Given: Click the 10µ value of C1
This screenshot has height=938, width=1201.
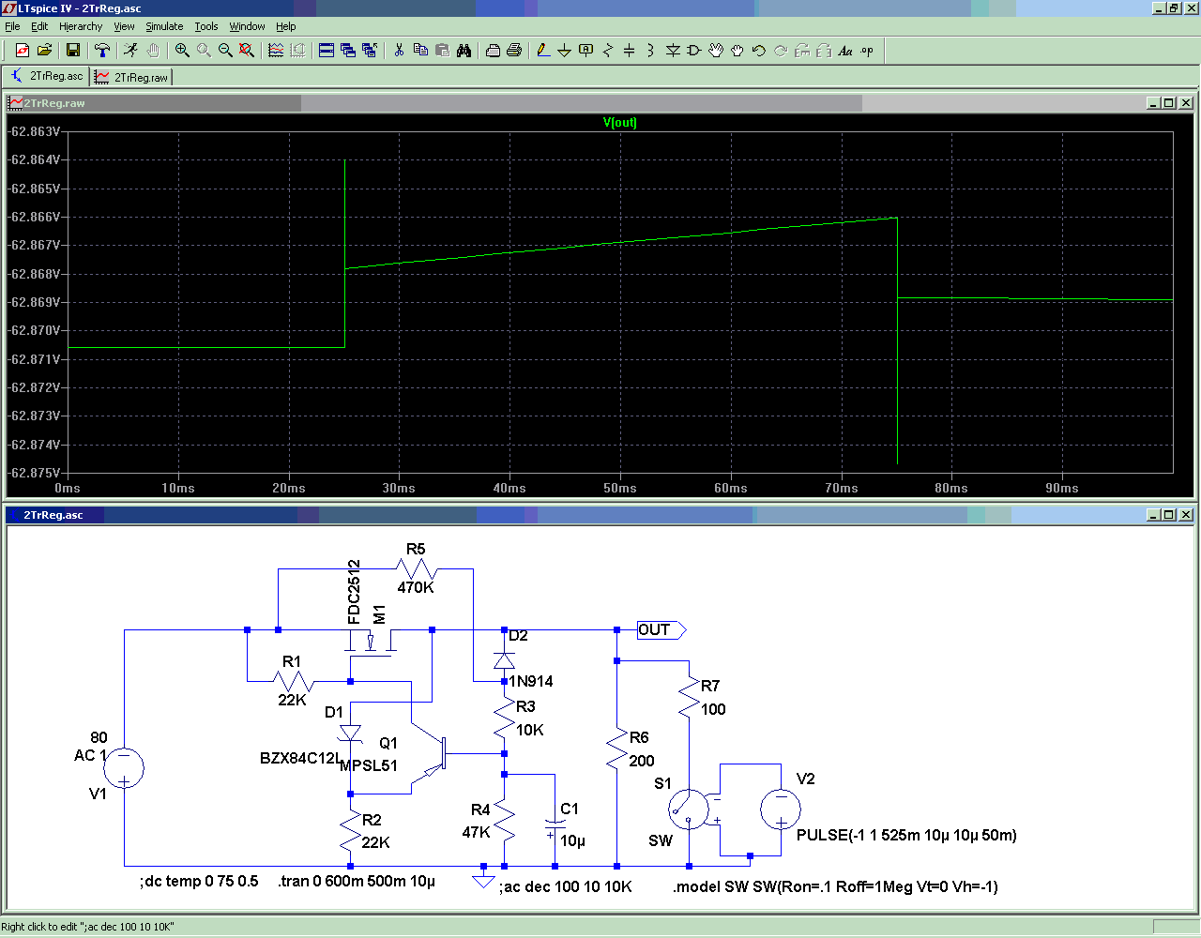Looking at the screenshot, I should tap(572, 841).
